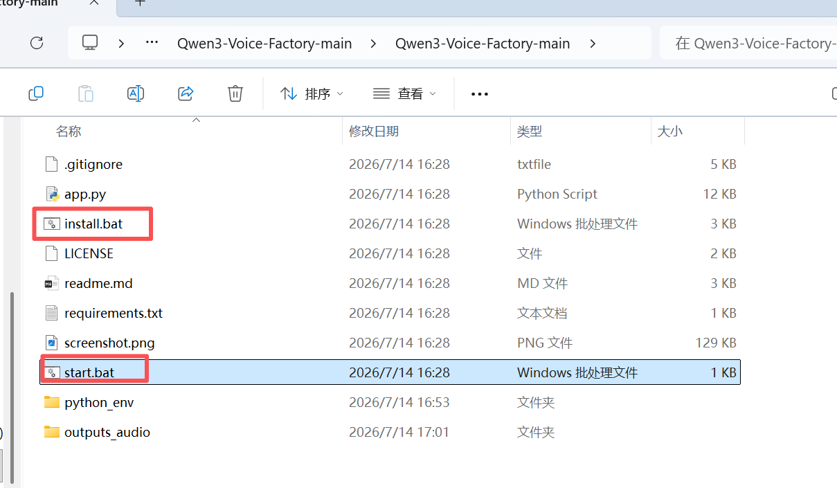Click the requirements.txt file icon
Viewport: 837px width, 488px height.
[x=51, y=313]
